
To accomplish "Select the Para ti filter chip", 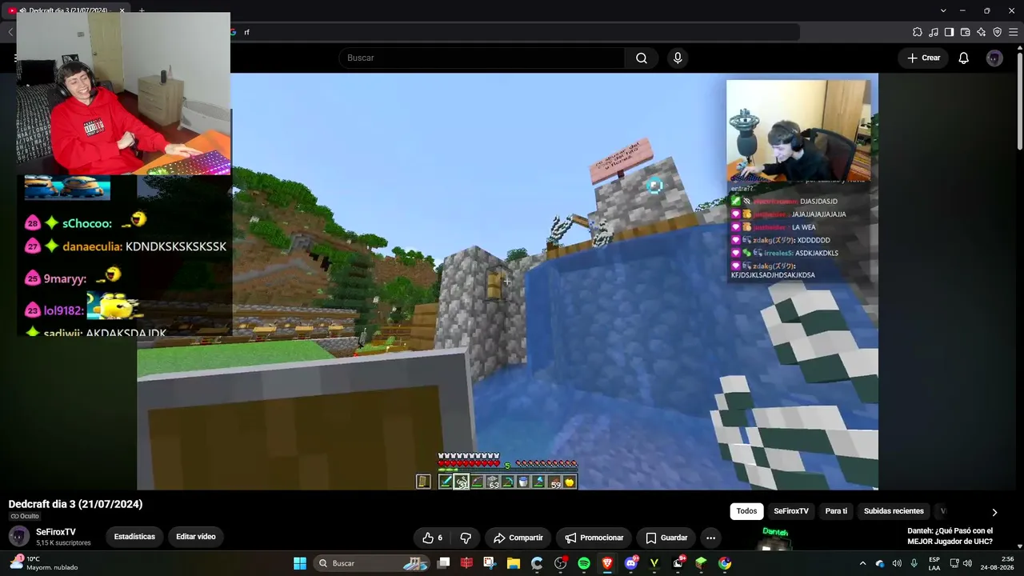I will coord(836,511).
